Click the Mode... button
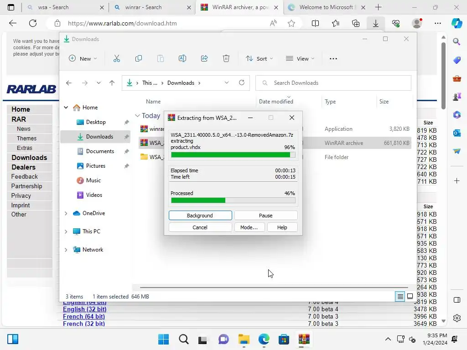The image size is (467, 350). click(249, 227)
